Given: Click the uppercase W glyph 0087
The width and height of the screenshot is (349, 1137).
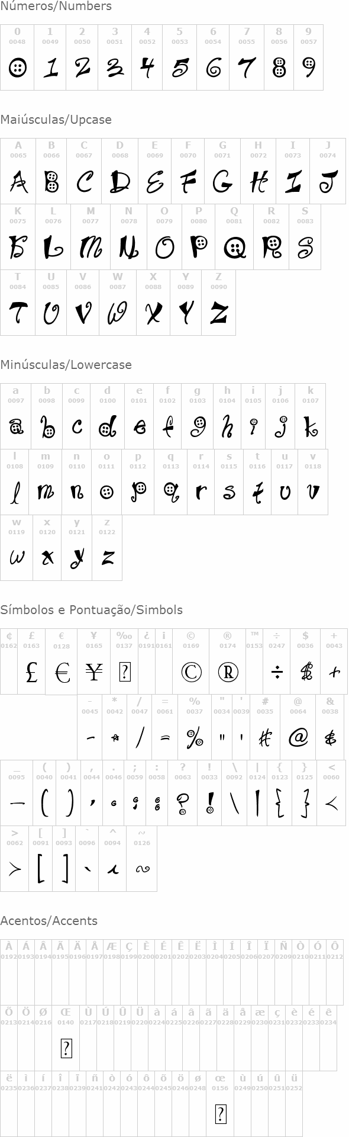Looking at the screenshot, I should (x=118, y=313).
